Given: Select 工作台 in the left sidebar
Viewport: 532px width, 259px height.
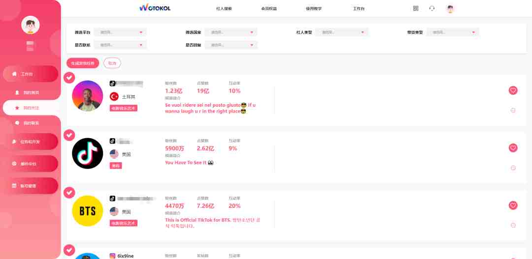Looking at the screenshot, I should point(31,74).
